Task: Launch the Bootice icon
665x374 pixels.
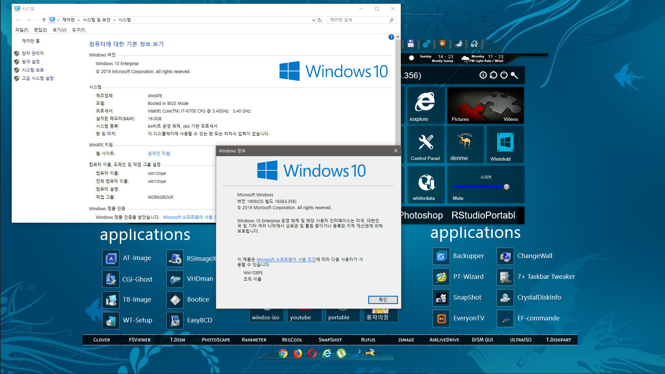Action: (175, 300)
